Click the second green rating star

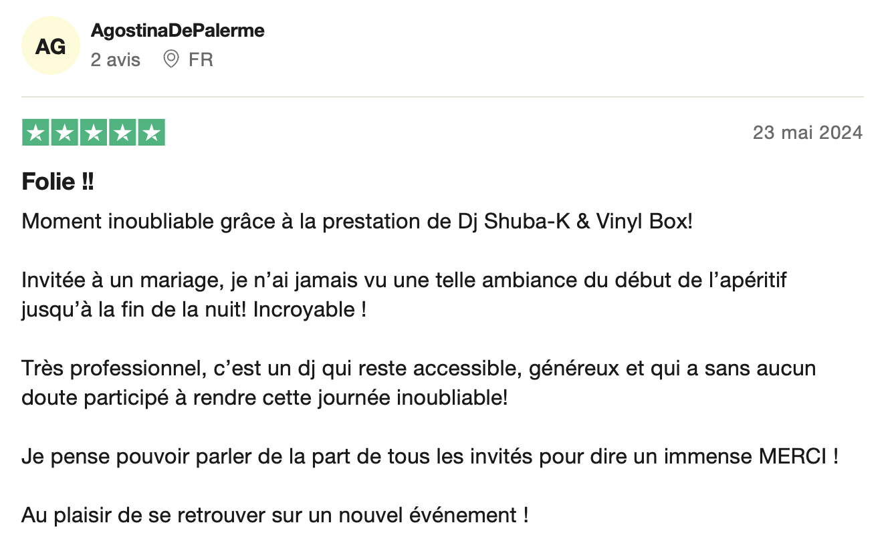[x=65, y=132]
